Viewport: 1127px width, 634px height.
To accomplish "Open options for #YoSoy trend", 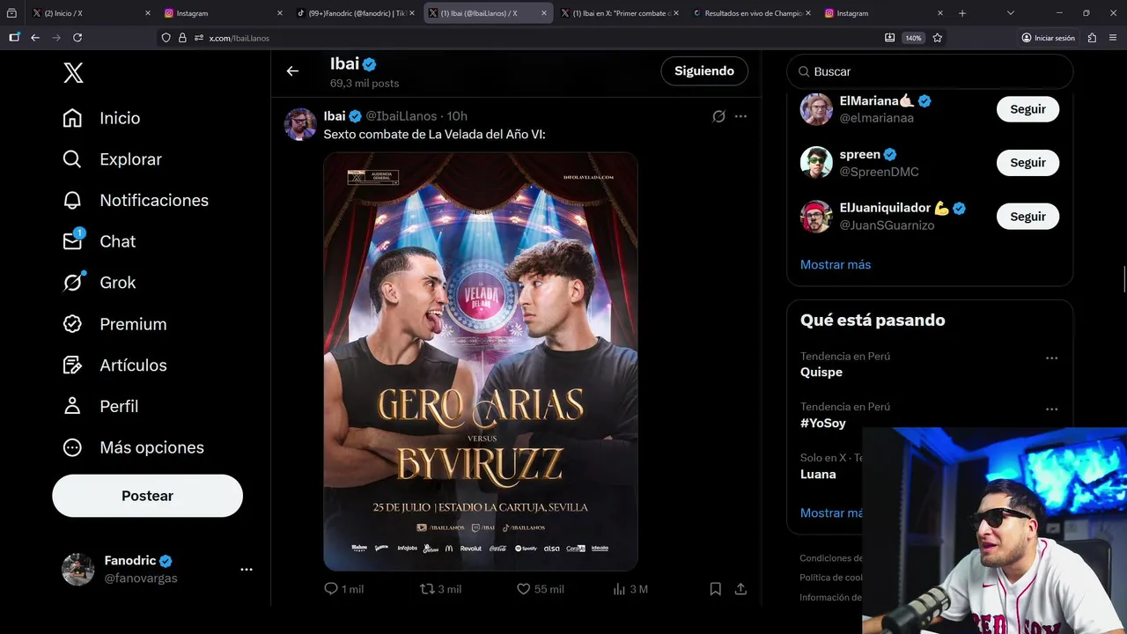I will [1051, 409].
